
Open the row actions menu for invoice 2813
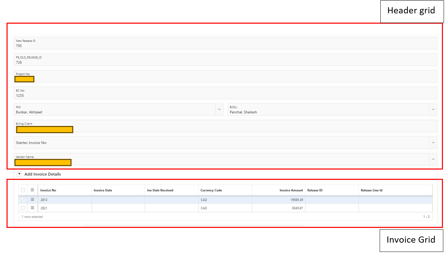click(x=32, y=199)
